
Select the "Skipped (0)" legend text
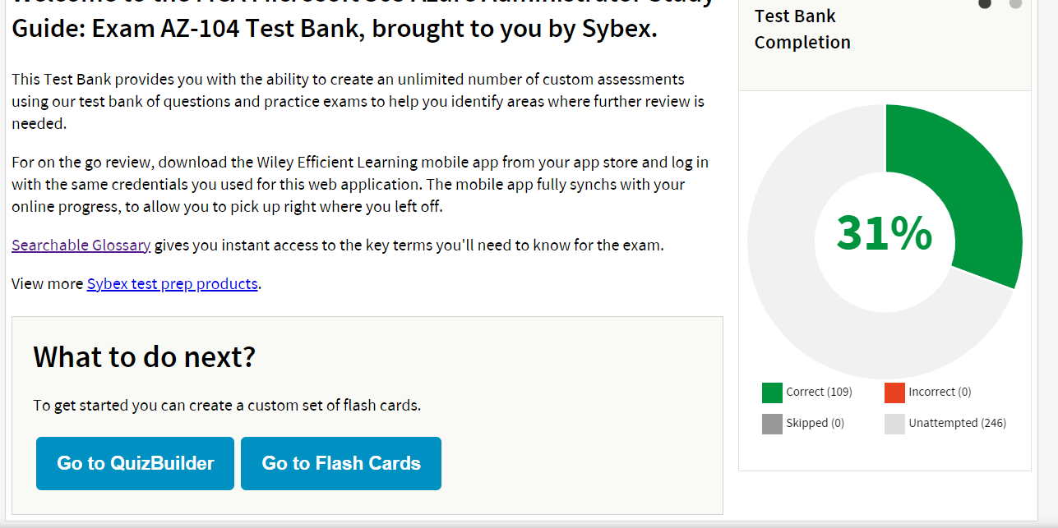815,424
